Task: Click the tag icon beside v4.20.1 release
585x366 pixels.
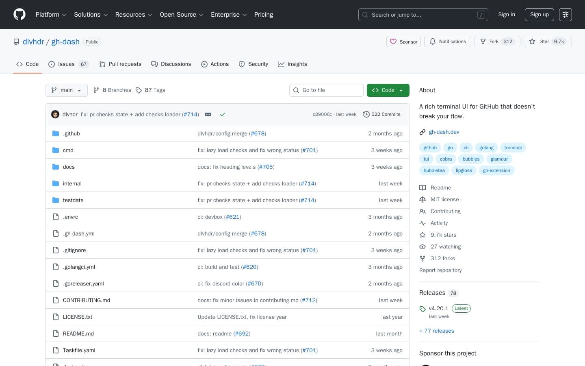Action: [x=422, y=309]
